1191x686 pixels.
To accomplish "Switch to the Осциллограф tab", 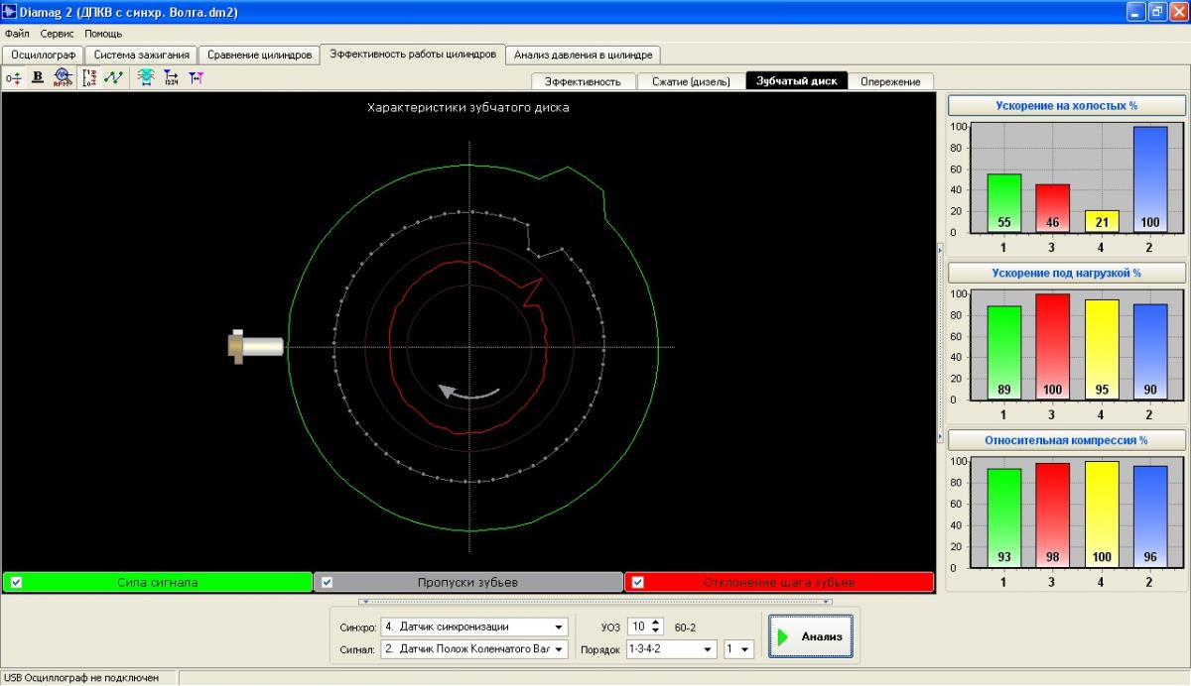I will 44,55.
